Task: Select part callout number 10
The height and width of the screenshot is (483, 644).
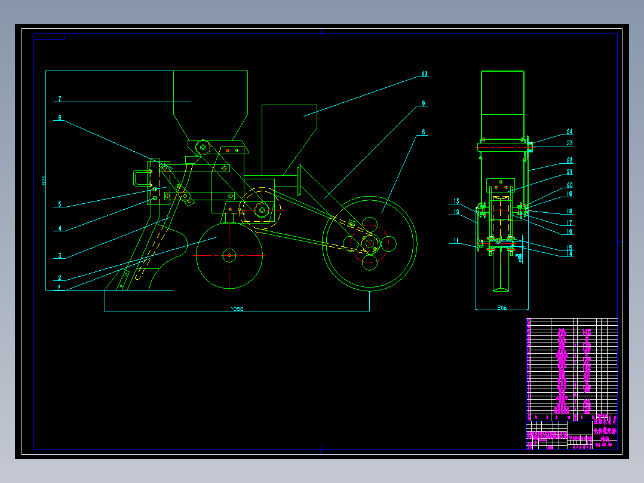Action: coord(424,74)
